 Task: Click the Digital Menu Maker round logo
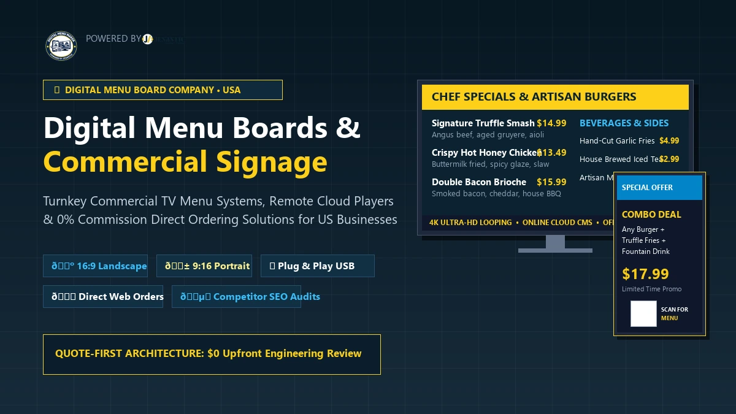tap(61, 45)
